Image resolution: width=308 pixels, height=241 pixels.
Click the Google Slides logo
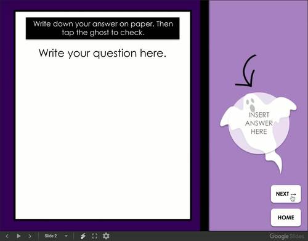click(286, 236)
